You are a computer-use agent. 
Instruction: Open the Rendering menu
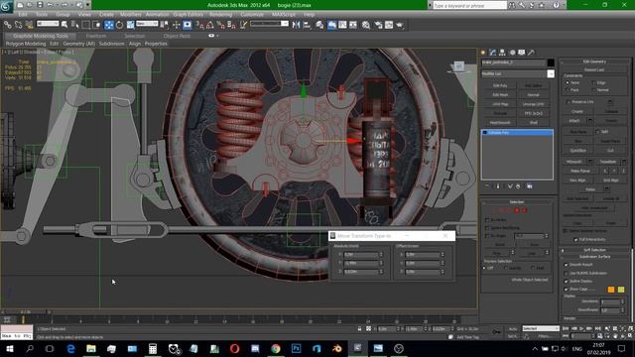[x=220, y=14]
